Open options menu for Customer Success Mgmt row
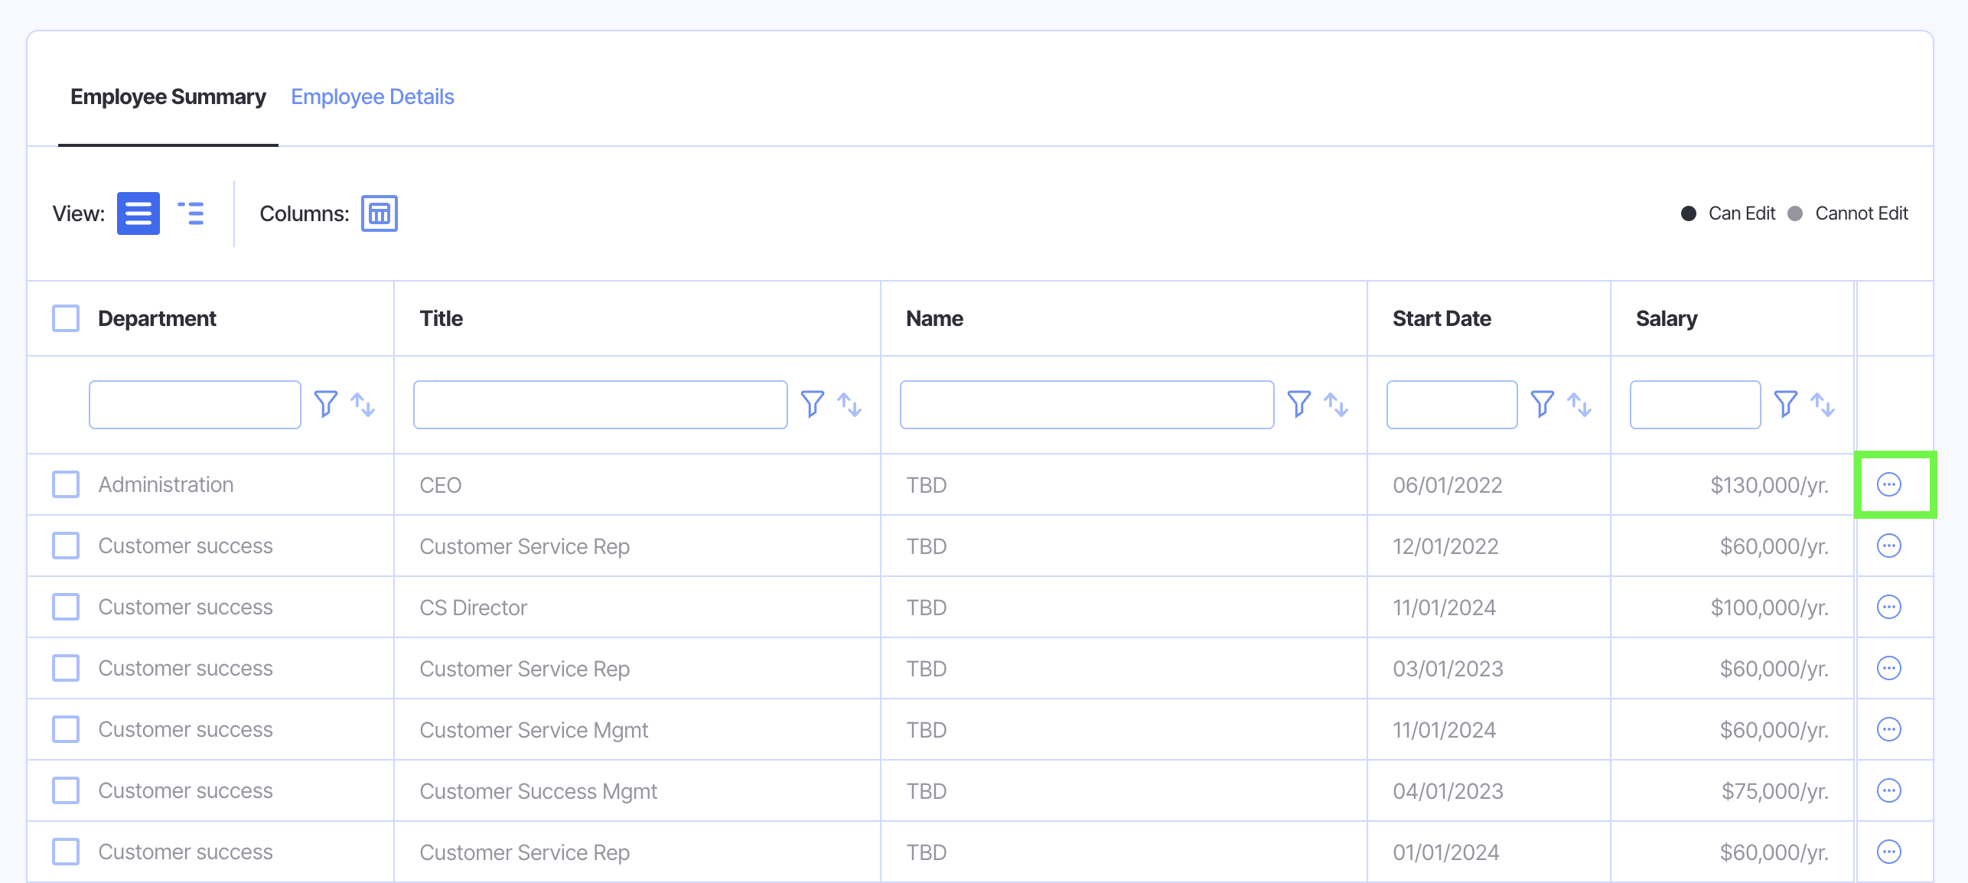 click(x=1888, y=790)
